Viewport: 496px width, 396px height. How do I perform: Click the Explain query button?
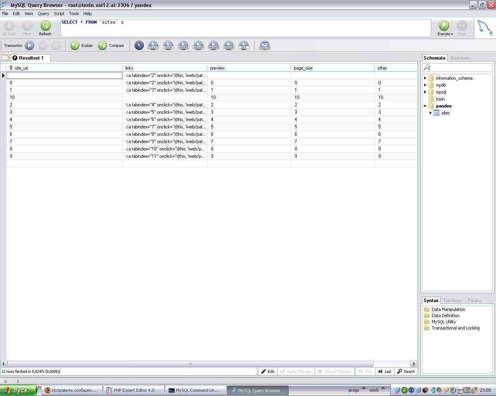click(x=82, y=46)
